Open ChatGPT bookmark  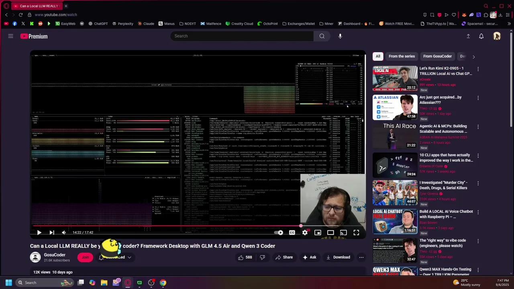98,24
